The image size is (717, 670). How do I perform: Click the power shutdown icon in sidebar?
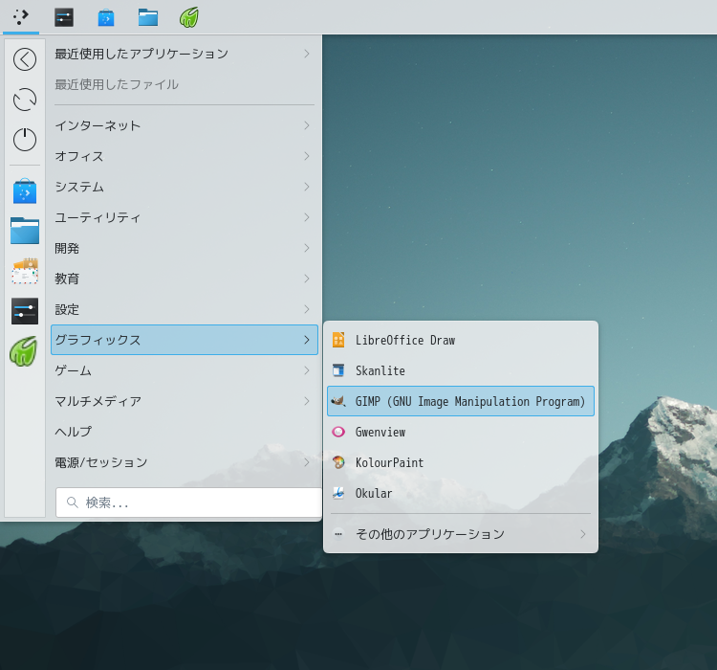[25, 139]
